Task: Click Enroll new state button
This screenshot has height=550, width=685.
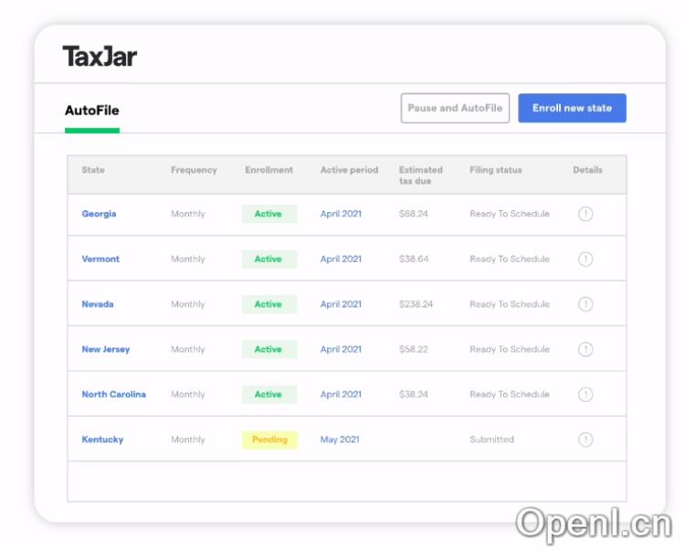Action: pyautogui.click(x=572, y=108)
